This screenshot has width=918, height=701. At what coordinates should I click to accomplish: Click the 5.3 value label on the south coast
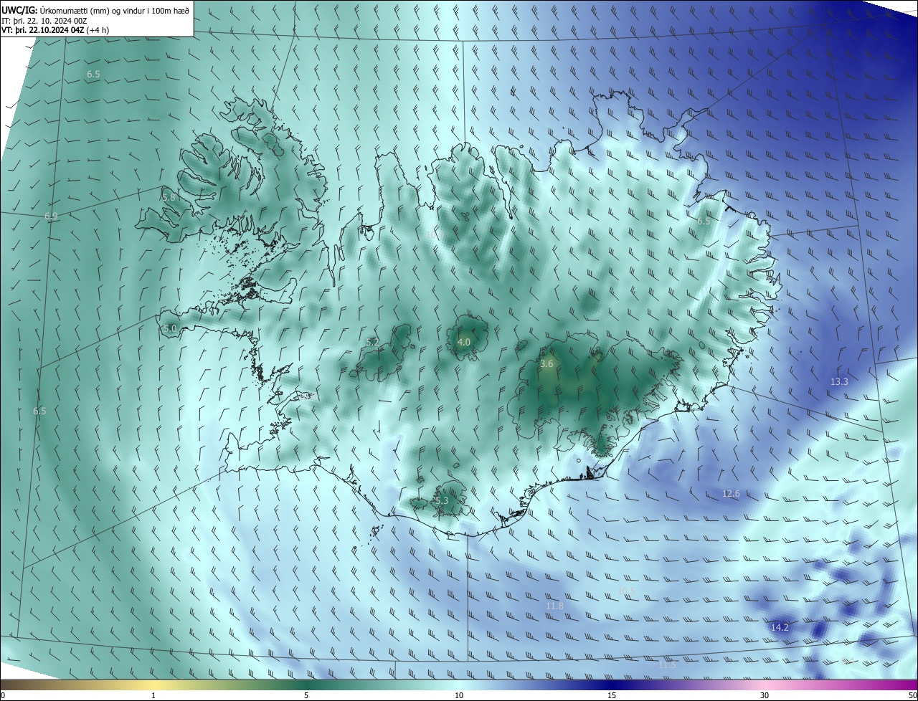pyautogui.click(x=441, y=500)
